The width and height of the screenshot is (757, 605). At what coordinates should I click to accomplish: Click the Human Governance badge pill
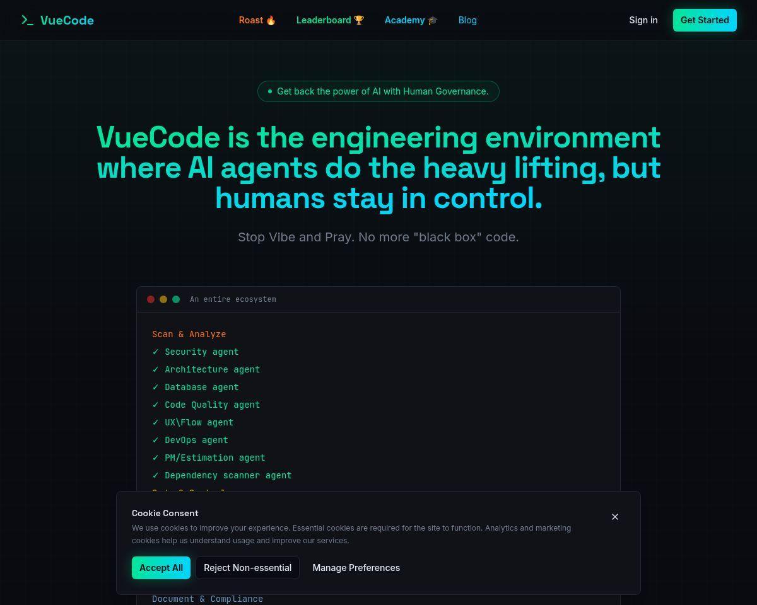378,91
